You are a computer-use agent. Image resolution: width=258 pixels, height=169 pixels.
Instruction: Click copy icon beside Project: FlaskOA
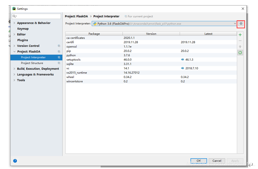coord(59,51)
